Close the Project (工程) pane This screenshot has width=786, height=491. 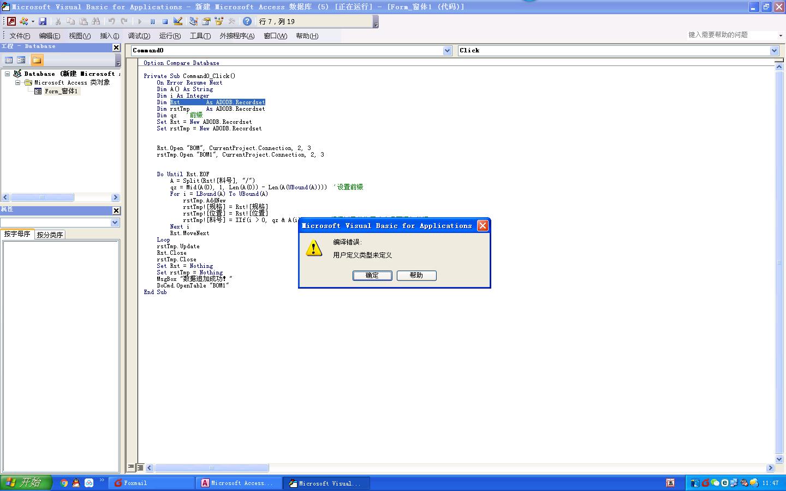pos(116,47)
